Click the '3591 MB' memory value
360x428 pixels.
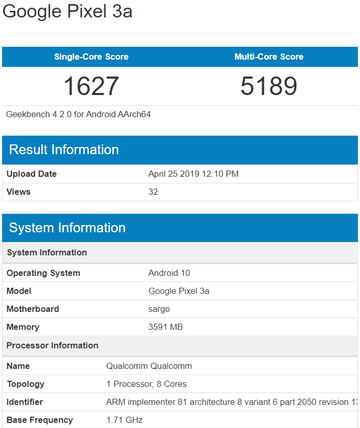point(166,327)
